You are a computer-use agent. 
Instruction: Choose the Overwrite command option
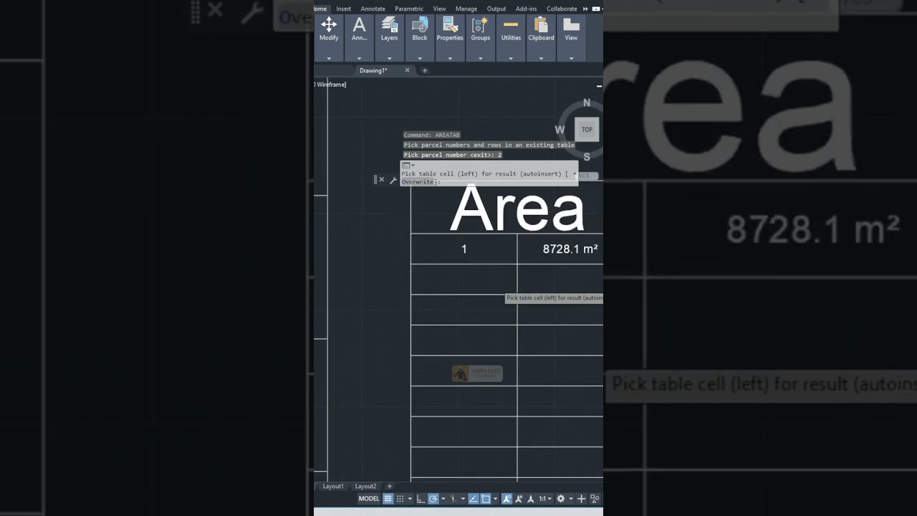point(418,182)
